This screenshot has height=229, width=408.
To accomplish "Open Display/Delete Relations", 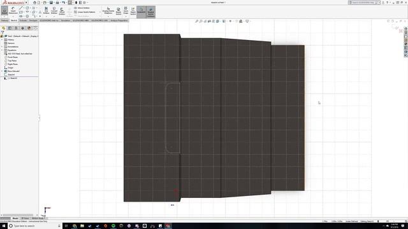I will (x=108, y=11).
